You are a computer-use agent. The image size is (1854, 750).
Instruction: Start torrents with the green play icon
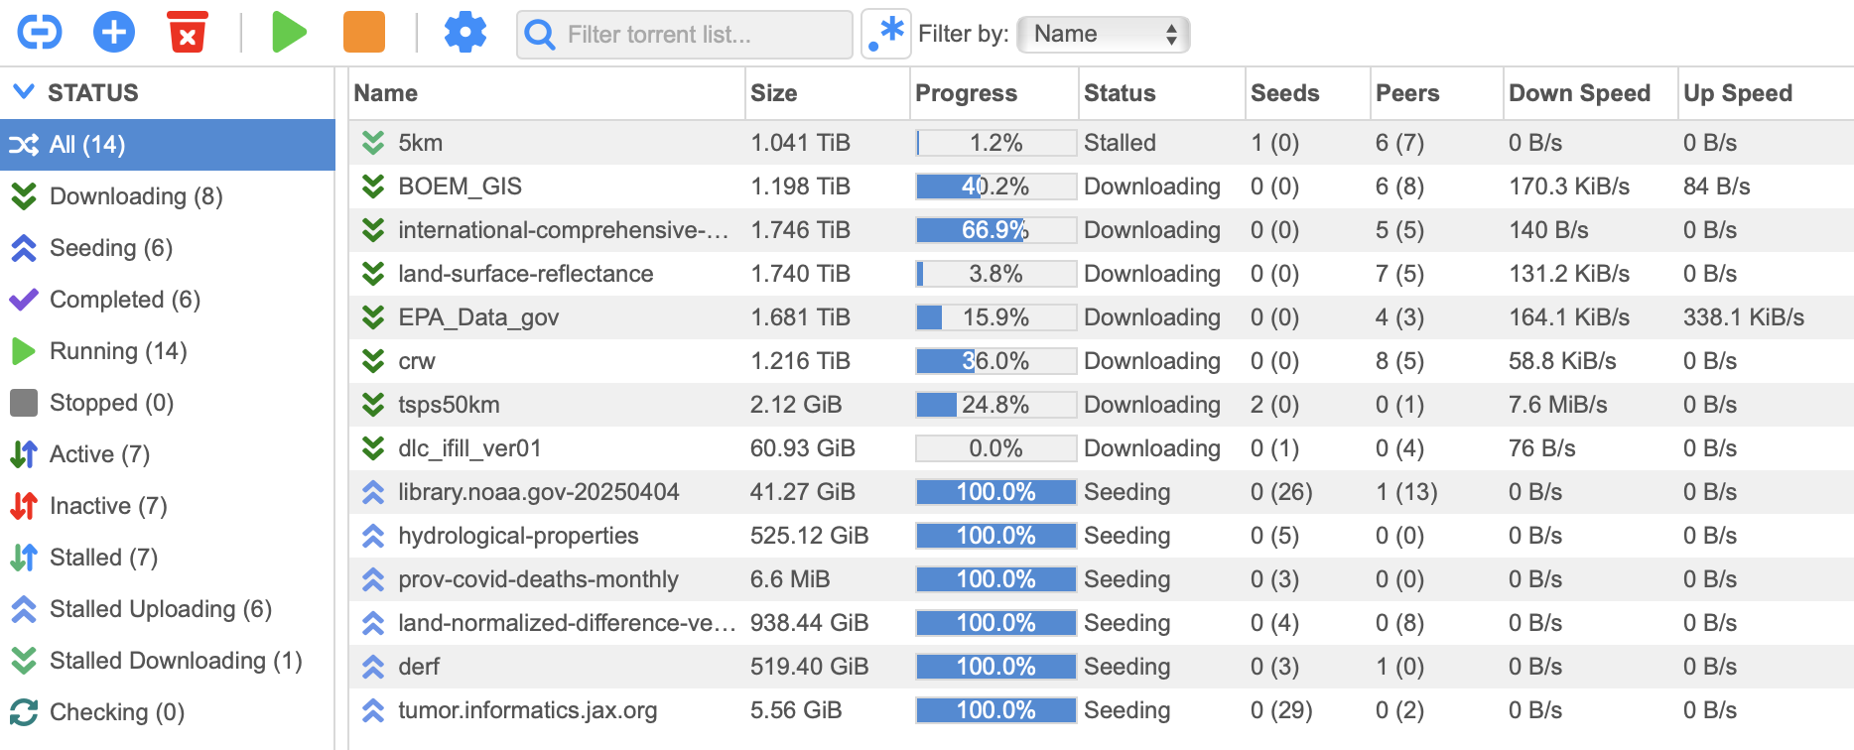[289, 33]
